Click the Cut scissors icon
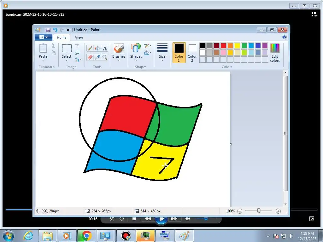The width and height of the screenshot is (323, 242). 53,45
